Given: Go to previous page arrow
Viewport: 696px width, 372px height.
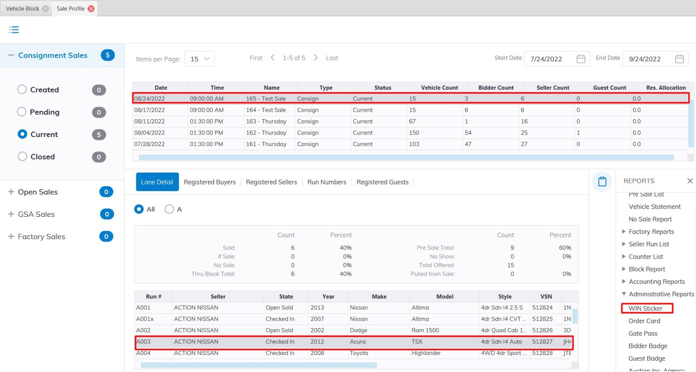Looking at the screenshot, I should point(273,58).
